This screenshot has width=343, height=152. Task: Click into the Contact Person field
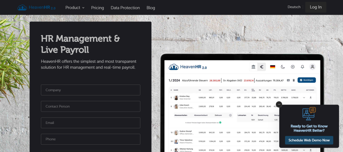(x=90, y=106)
